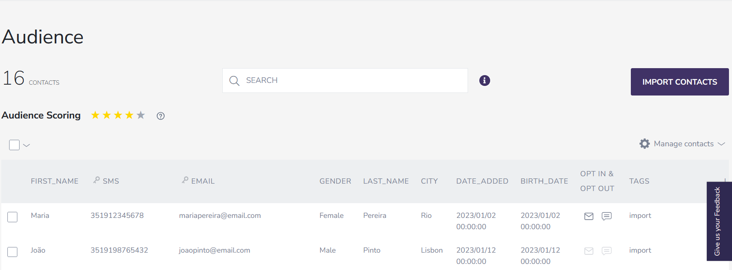Select the checkbox for João's row
732x270 pixels.
coord(13,252)
